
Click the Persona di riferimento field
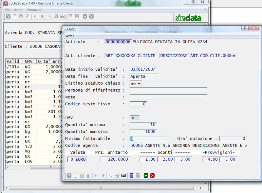168,90
